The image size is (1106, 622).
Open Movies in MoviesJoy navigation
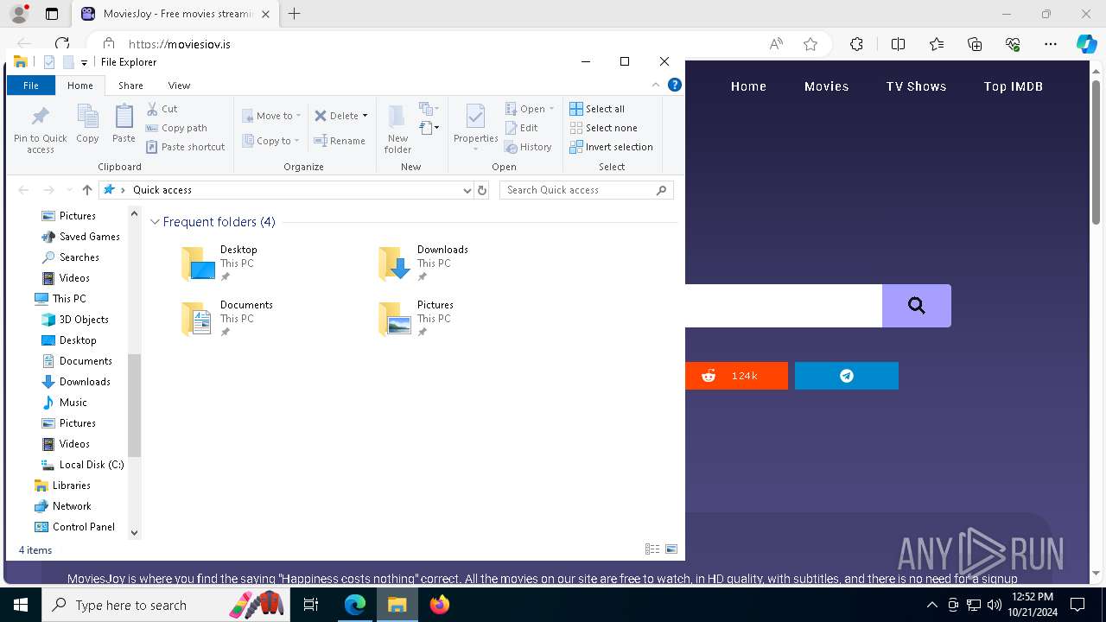coord(826,86)
